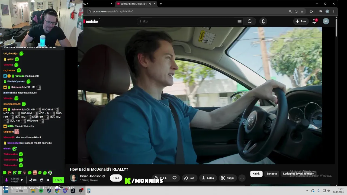Viewport: 347px width, 195px height.
Task: Open YouTube notifications bell
Action: [314, 21]
